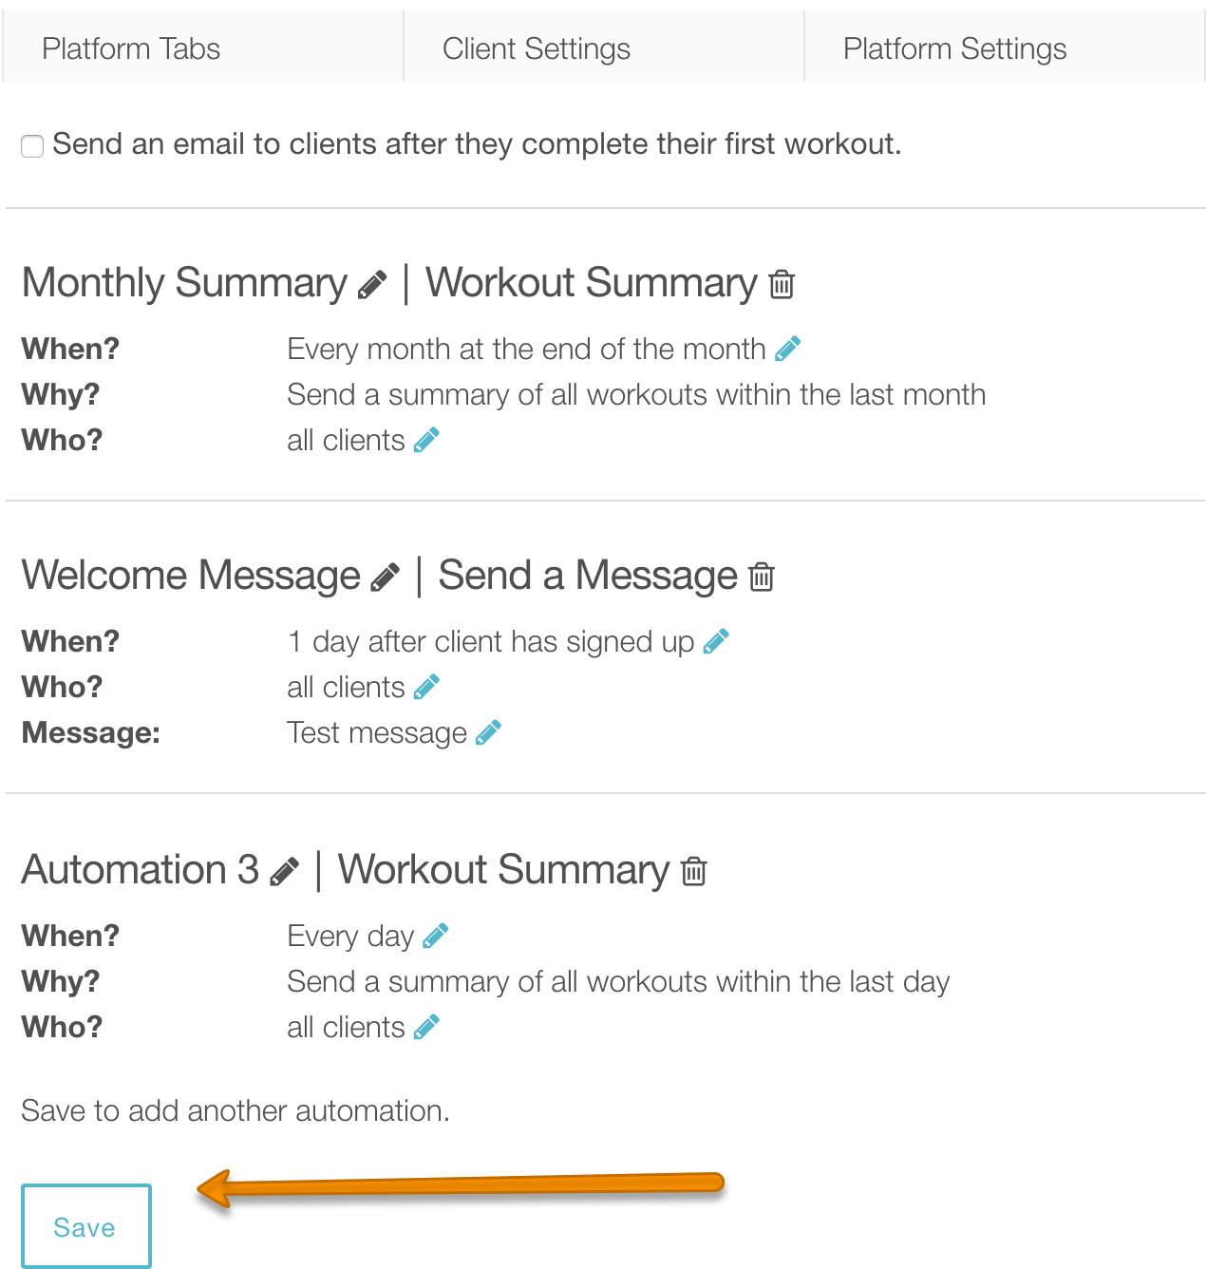Delete the Welcome Message automation
Viewport: 1206px width, 1269px height.
(x=759, y=577)
